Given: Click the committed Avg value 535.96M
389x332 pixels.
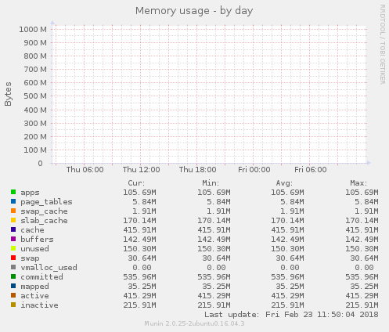Looking at the screenshot, I should click(x=287, y=277).
